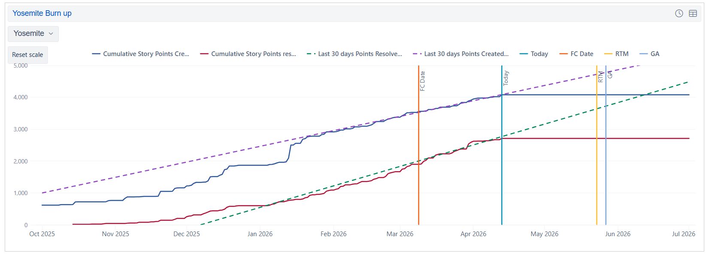Toggle Cumulative Story Points resolved legend series
Viewport: 706px width, 255px height.
(253, 54)
